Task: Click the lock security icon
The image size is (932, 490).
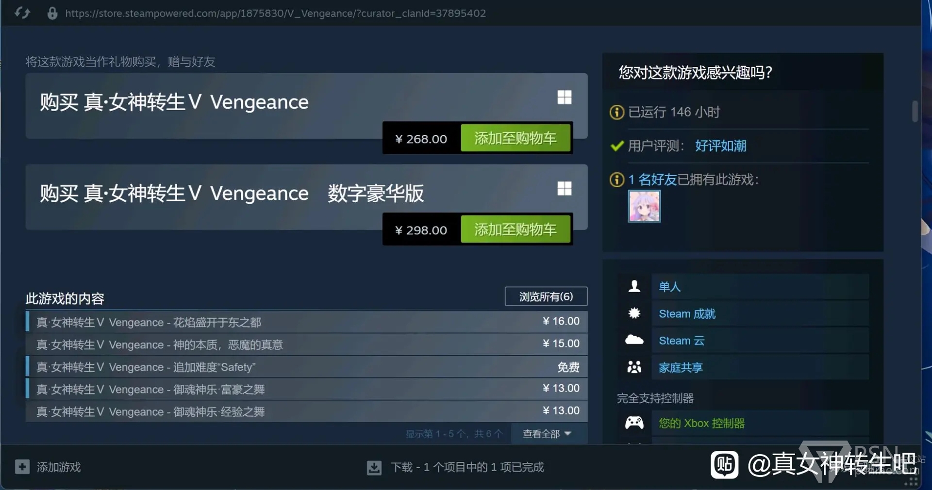Action: 52,13
